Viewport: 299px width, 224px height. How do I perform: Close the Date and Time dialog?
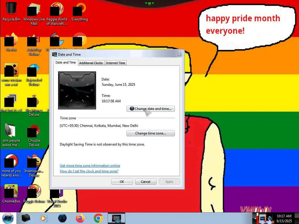[180, 55]
